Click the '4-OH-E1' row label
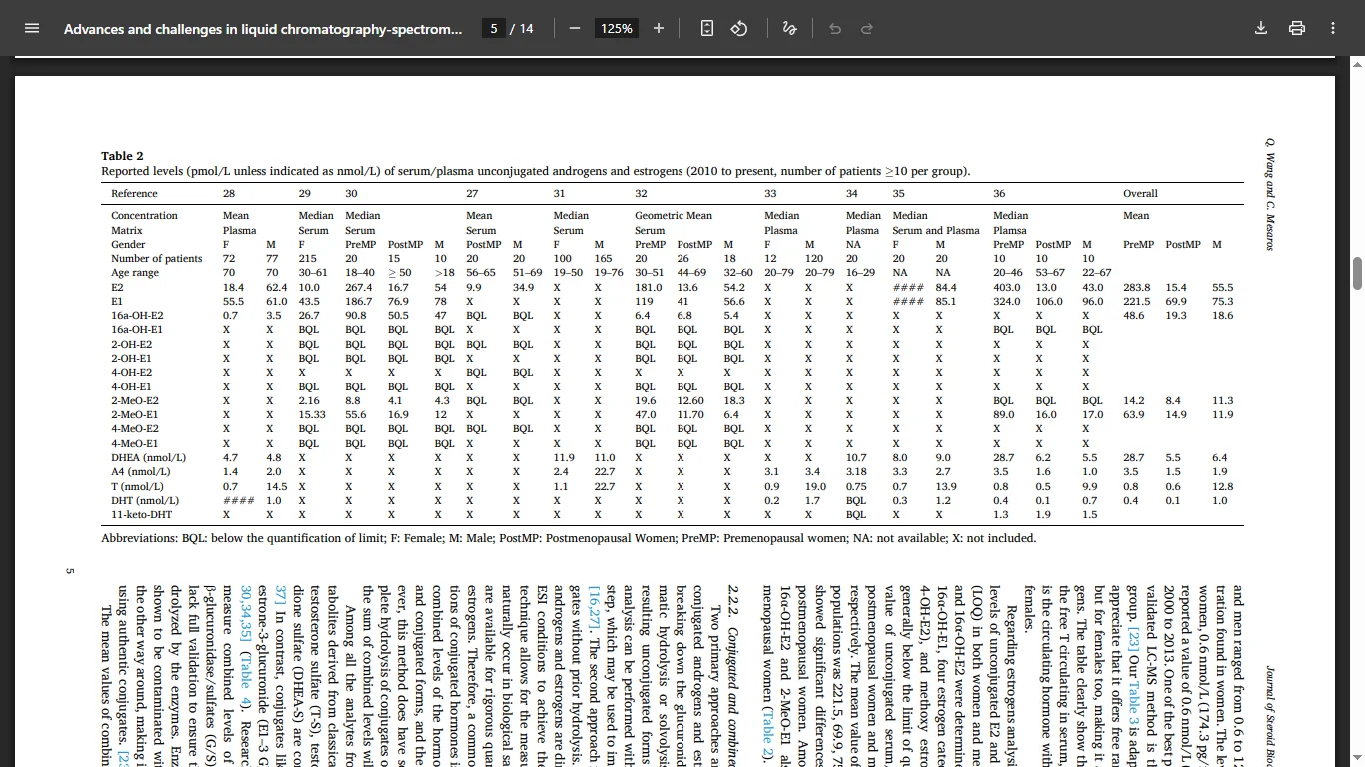 131,386
